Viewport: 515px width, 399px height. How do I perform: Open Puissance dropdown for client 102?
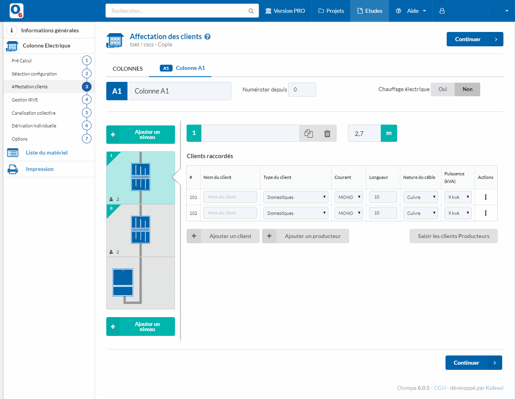(458, 213)
